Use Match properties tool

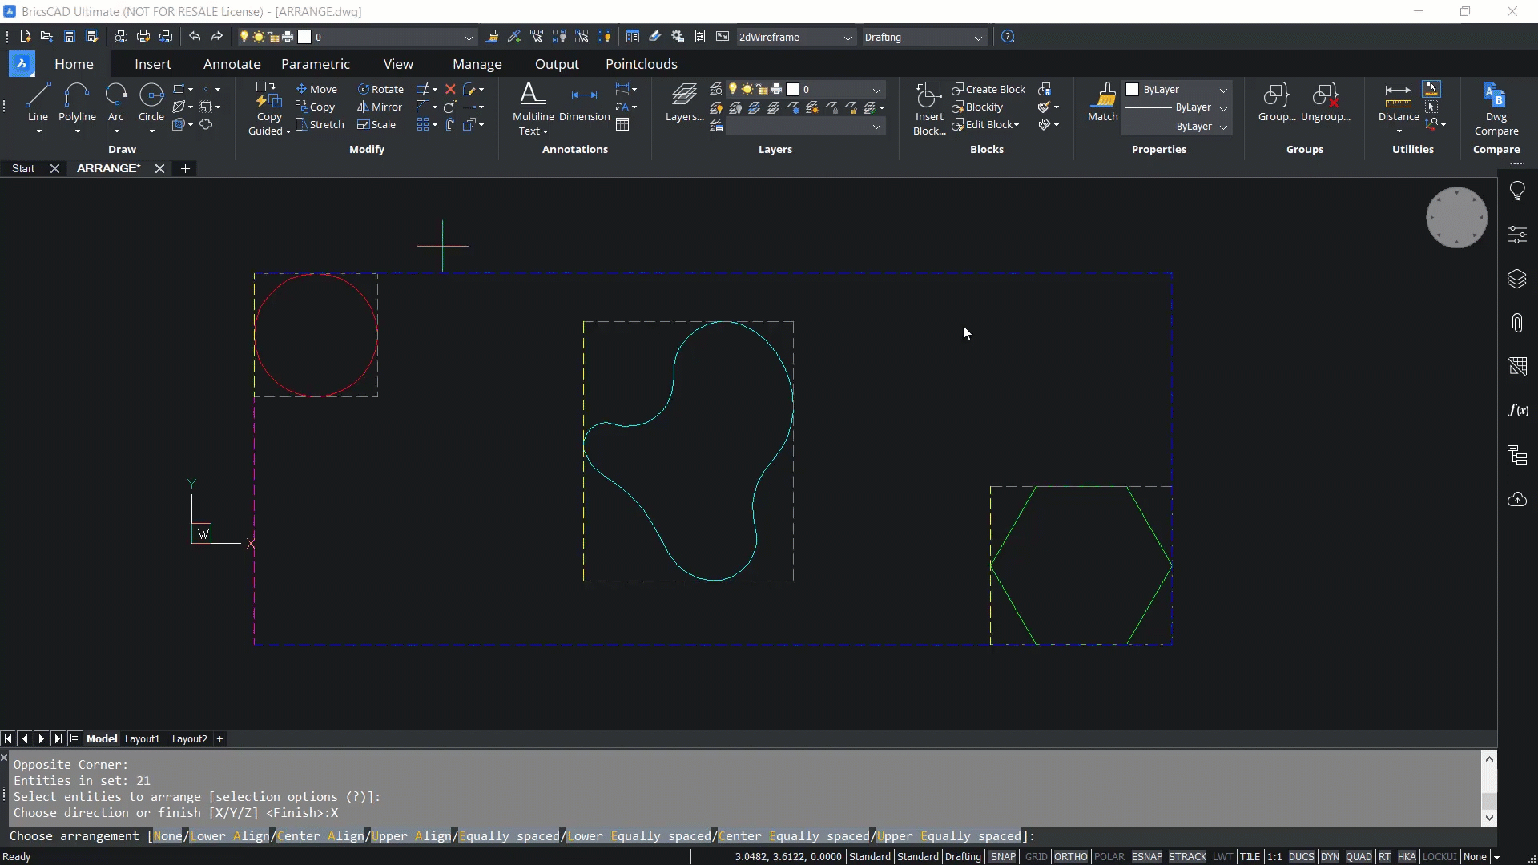tap(1103, 103)
